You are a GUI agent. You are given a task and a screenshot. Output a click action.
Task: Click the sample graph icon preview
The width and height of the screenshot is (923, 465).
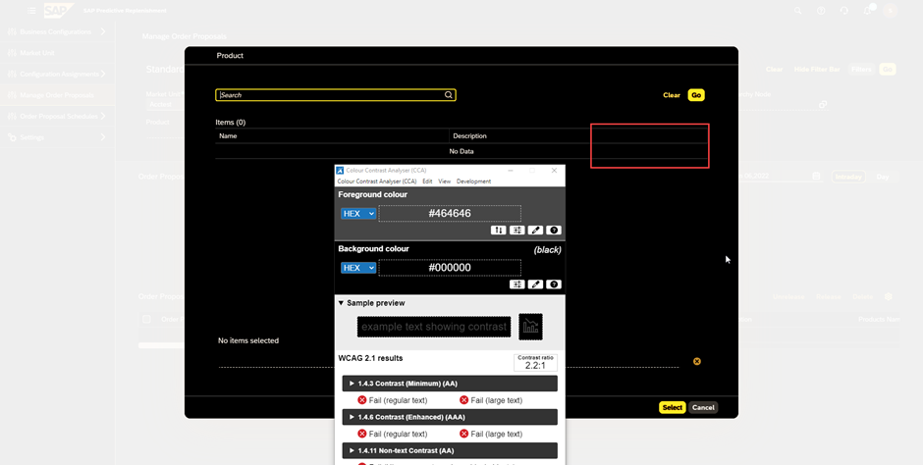pyautogui.click(x=530, y=327)
